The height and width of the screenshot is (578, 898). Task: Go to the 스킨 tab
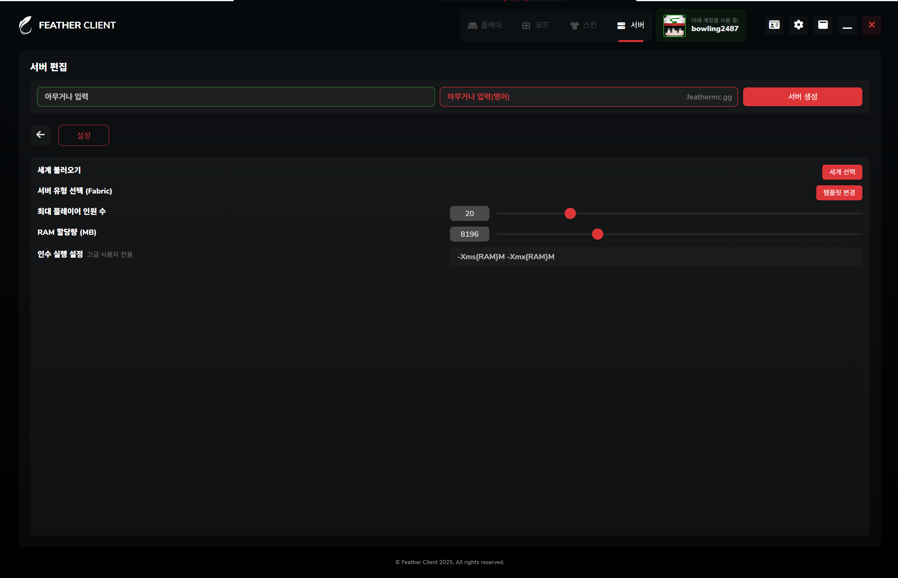[x=583, y=25]
